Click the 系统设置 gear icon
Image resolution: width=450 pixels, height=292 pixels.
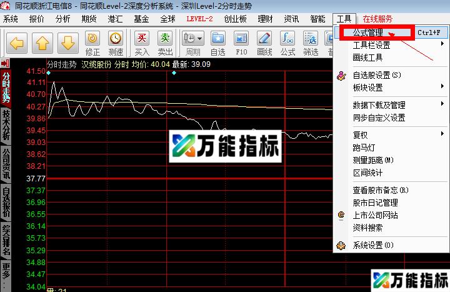[341, 246]
